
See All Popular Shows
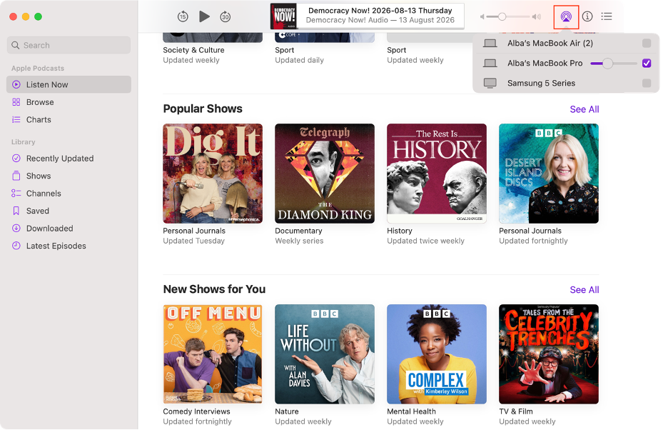pos(584,109)
